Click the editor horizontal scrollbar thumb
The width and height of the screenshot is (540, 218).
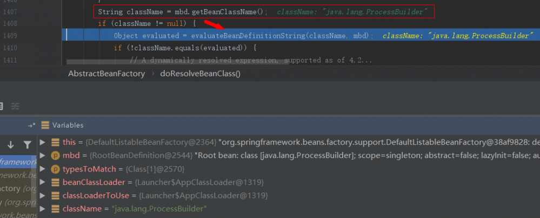(x=177, y=62)
